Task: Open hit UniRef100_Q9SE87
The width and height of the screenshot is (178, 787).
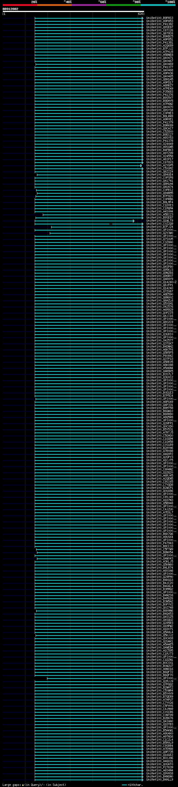Action: (x=160, y=27)
